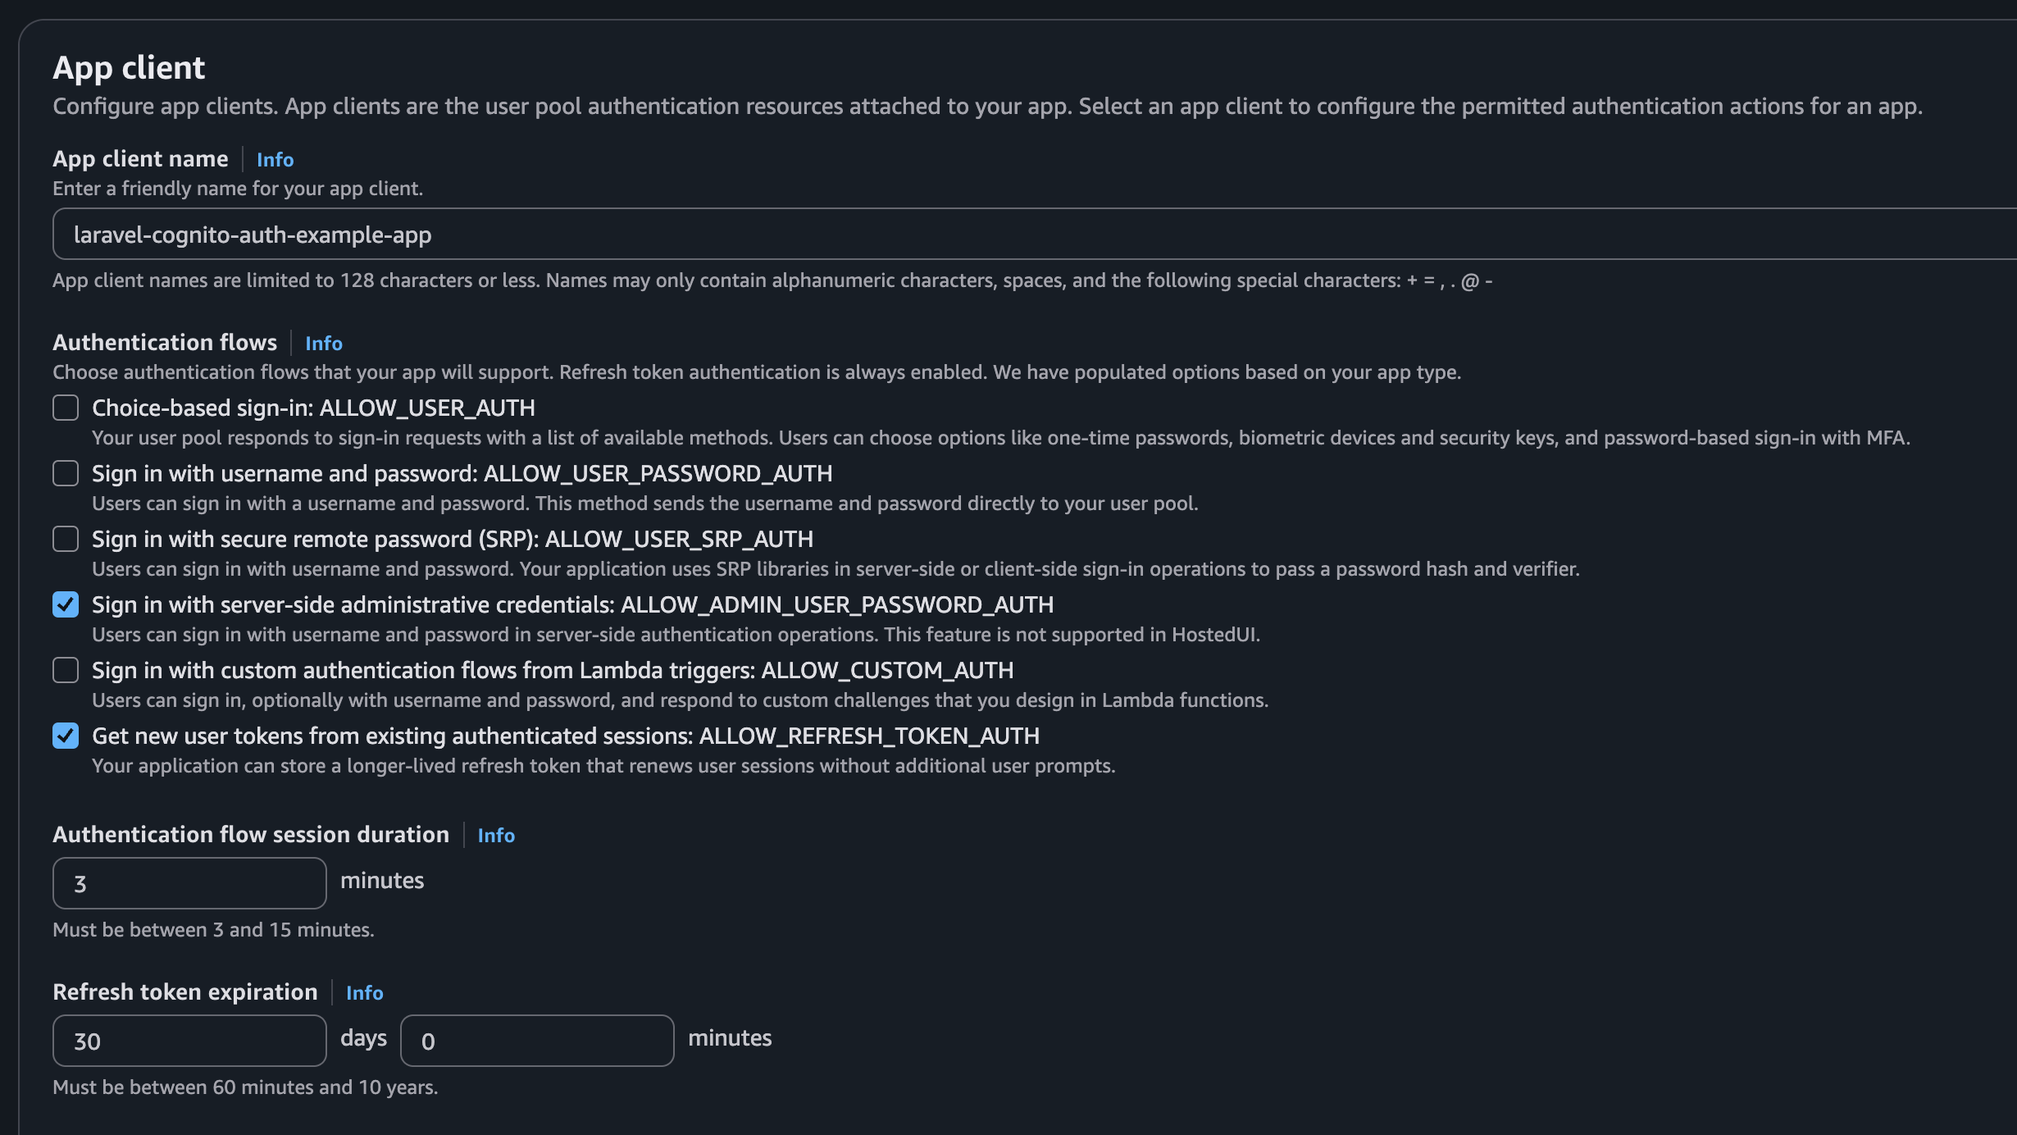This screenshot has height=1135, width=2017.
Task: Enable secure remote password SRP authentication
Action: click(x=66, y=539)
